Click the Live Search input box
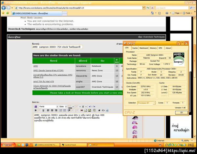This screenshot has height=154, width=197. [172, 8]
